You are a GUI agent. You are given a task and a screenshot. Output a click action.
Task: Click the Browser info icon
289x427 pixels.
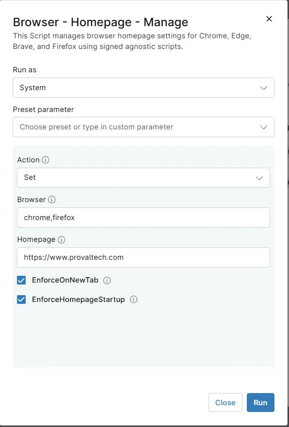point(51,200)
